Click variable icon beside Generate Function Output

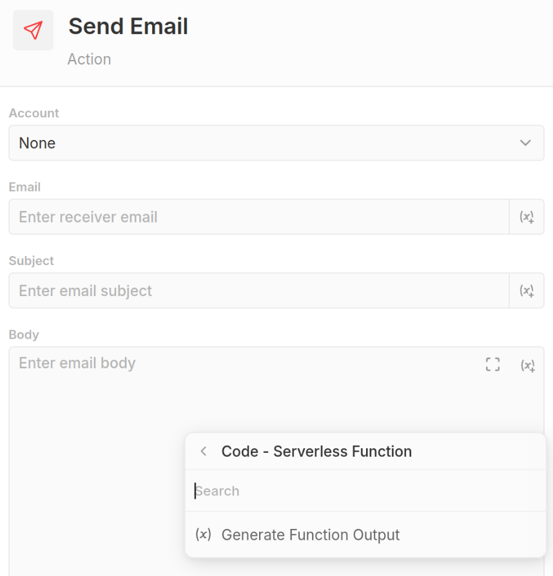tap(203, 535)
